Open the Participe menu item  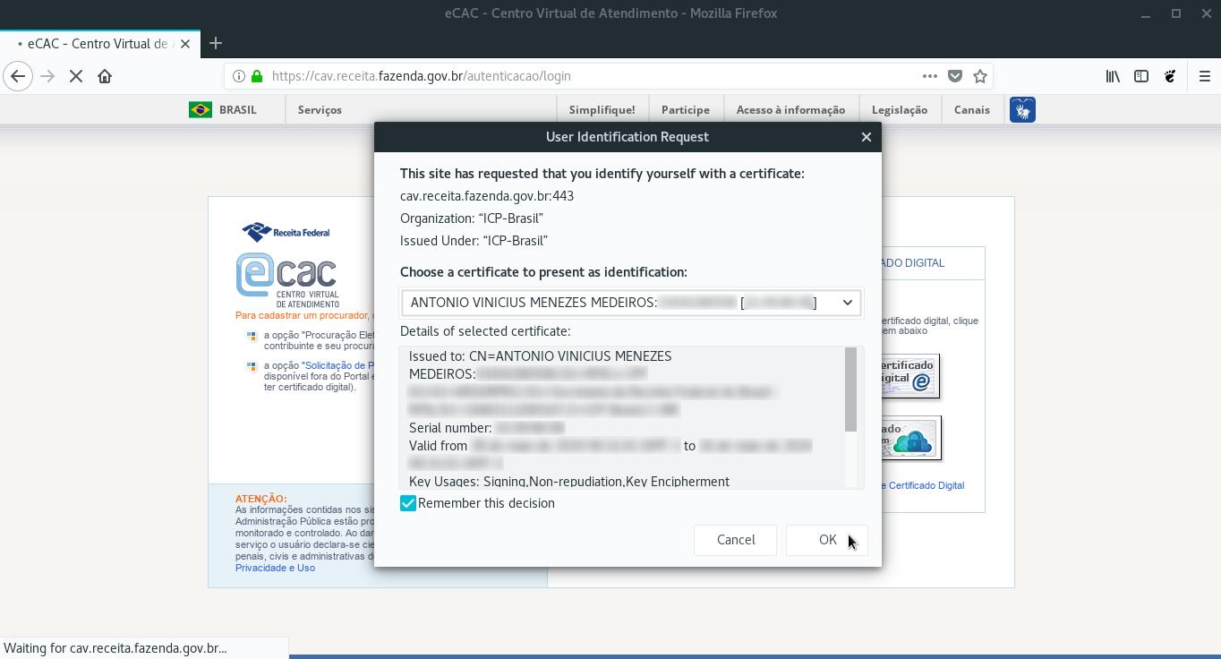[686, 109]
